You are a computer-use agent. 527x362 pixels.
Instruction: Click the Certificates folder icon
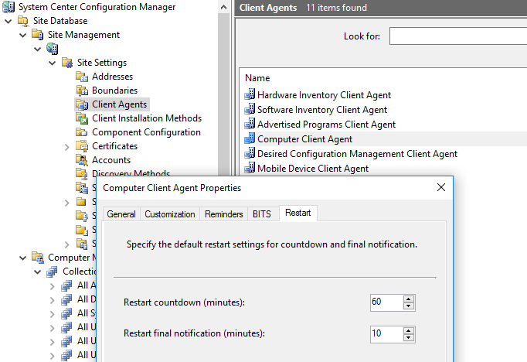point(82,146)
